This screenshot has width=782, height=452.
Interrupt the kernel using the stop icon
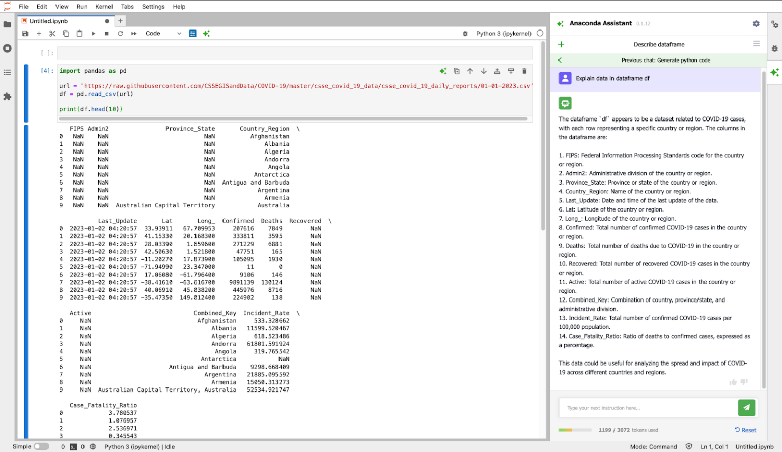pyautogui.click(x=107, y=33)
